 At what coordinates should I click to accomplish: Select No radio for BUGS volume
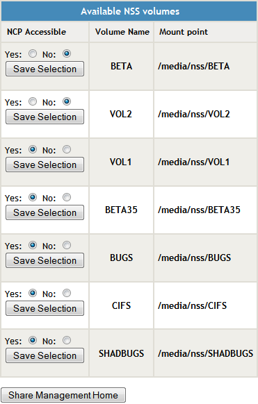(x=67, y=245)
